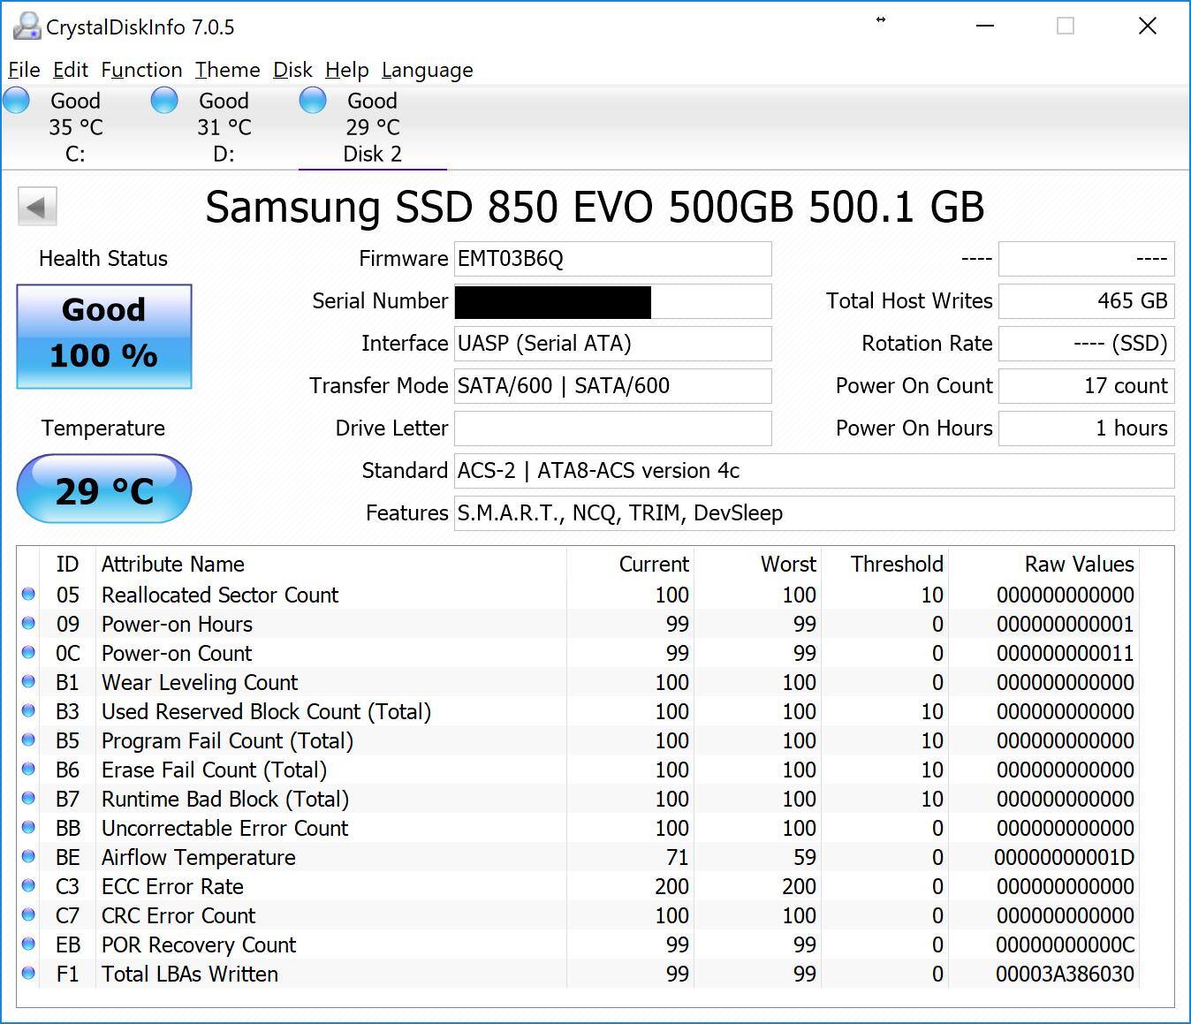Click status dot for Total LBAs Written
Screen dimensions: 1191x1024
coord(28,974)
